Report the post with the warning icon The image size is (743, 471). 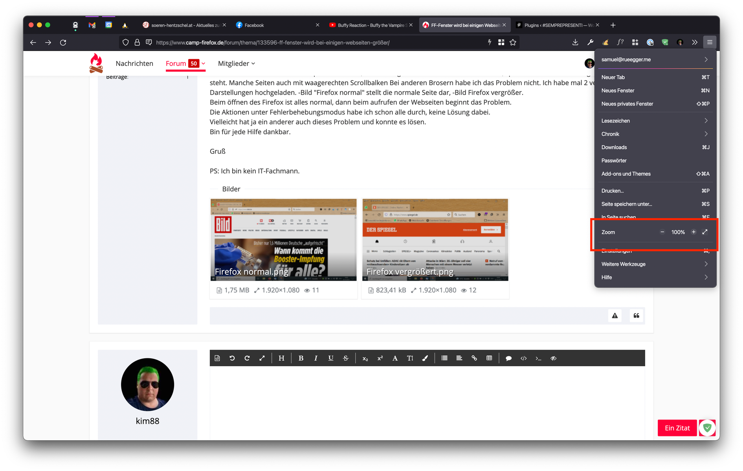615,316
